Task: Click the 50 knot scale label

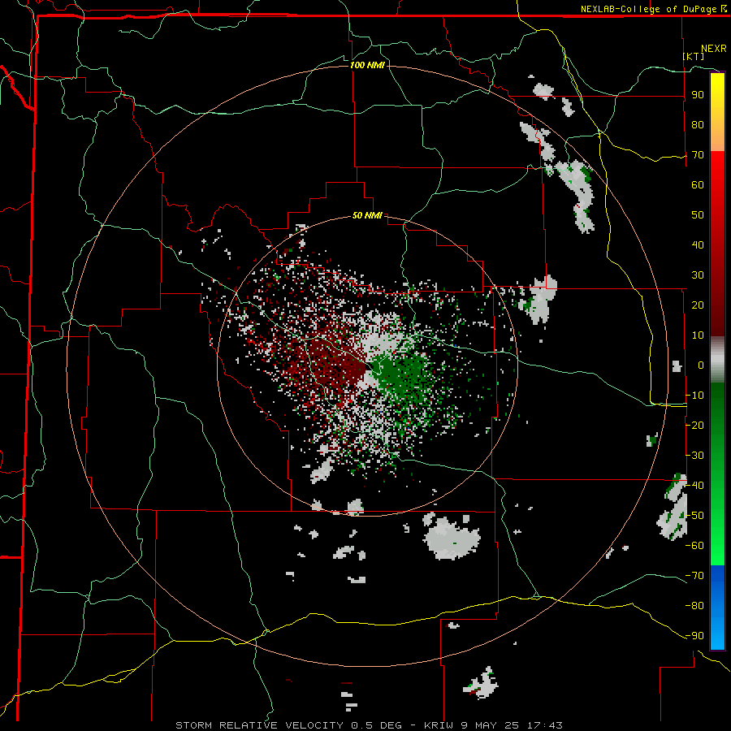Action: (698, 215)
